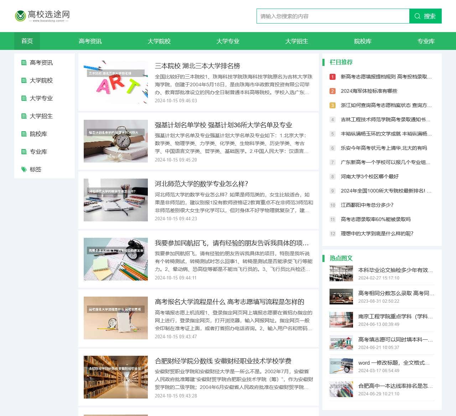456x416 pixels.
Task: Open recommended item 河南大学3个校区哪个最好
Action: pyautogui.click(x=369, y=176)
